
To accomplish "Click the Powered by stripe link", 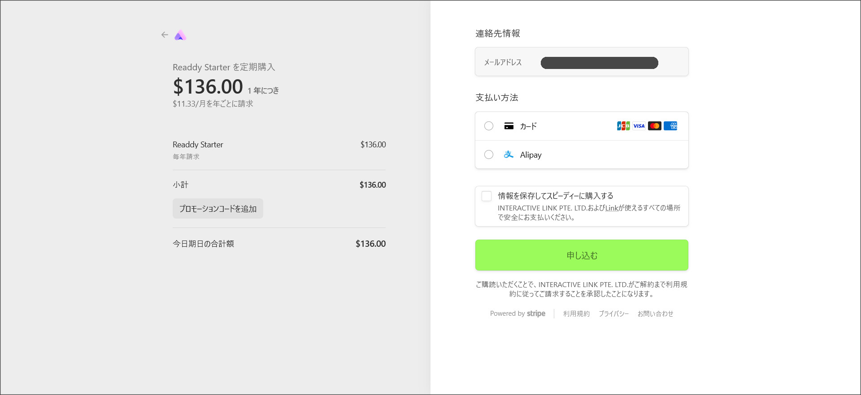I will [x=517, y=314].
